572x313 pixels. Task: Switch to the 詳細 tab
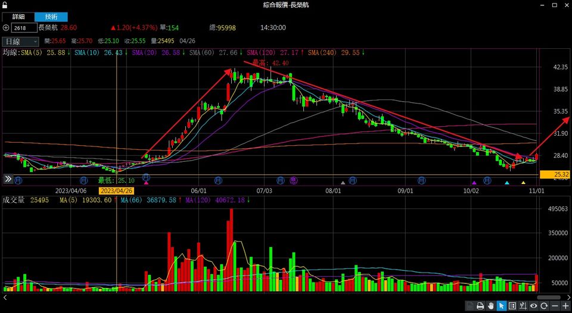pyautogui.click(x=18, y=17)
